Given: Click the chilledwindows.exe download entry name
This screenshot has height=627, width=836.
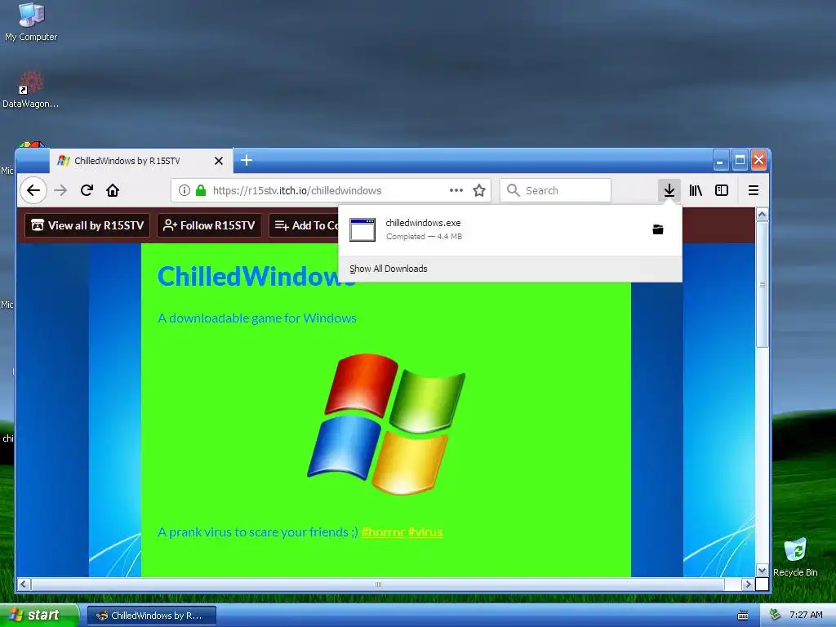Looking at the screenshot, I should click(423, 223).
